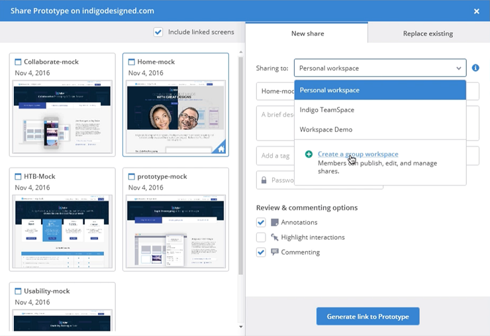This screenshot has width=490, height=336.
Task: Close the Share Prototype dialog
Action: pos(477,11)
